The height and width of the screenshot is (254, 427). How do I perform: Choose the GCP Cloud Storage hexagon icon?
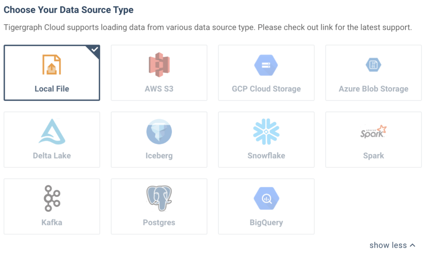pos(266,65)
